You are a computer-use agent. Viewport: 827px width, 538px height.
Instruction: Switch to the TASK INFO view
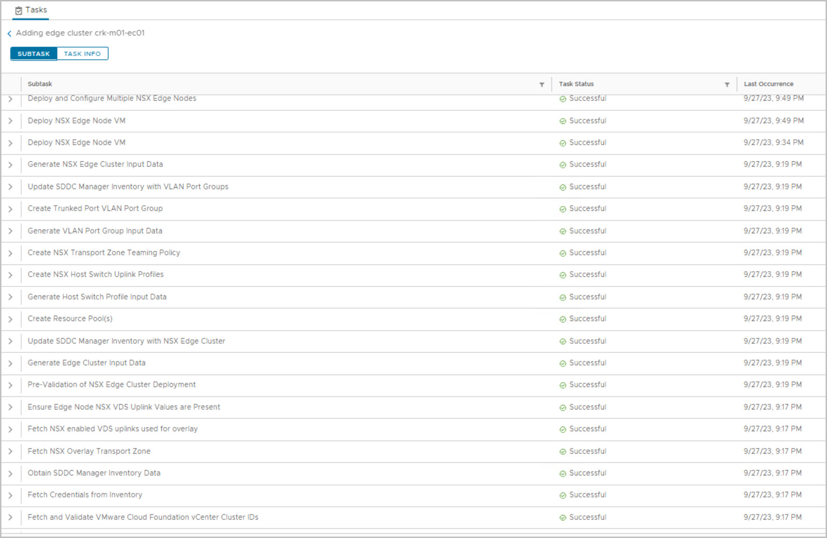tap(82, 54)
